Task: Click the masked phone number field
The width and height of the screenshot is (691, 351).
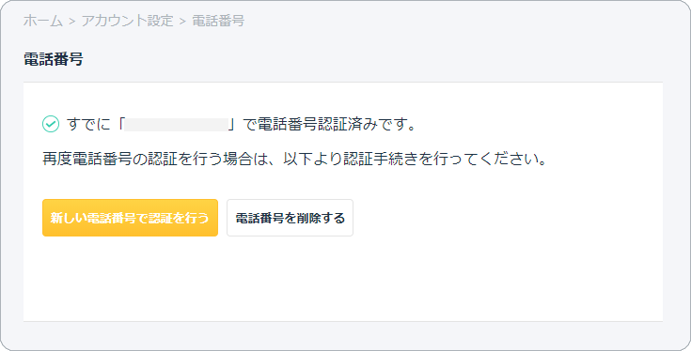Action: pyautogui.click(x=177, y=125)
